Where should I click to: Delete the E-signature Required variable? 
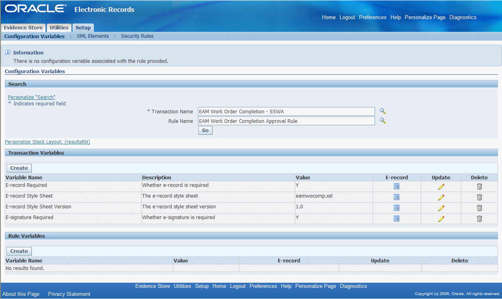point(479,219)
